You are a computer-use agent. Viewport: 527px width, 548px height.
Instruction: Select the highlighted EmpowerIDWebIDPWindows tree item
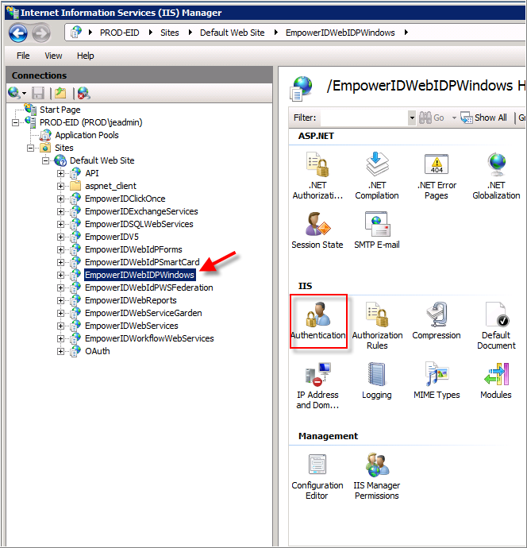(140, 275)
